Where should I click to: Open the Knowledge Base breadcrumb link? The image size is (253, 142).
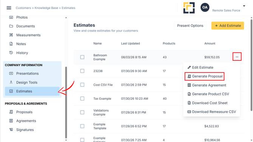point(46,8)
